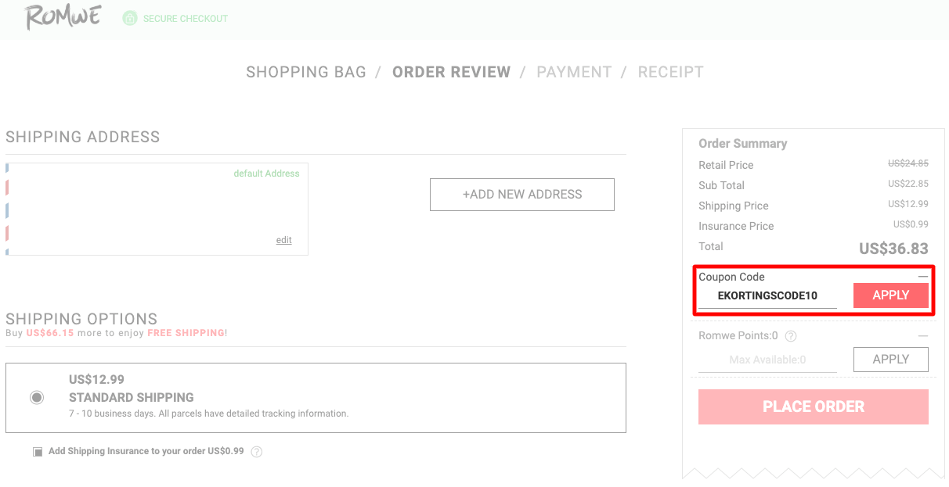
Task: Click the Romwe logo
Action: tap(62, 16)
